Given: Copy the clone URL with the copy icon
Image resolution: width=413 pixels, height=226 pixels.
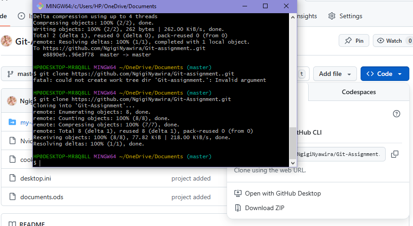Looking at the screenshot, I should (x=395, y=154).
